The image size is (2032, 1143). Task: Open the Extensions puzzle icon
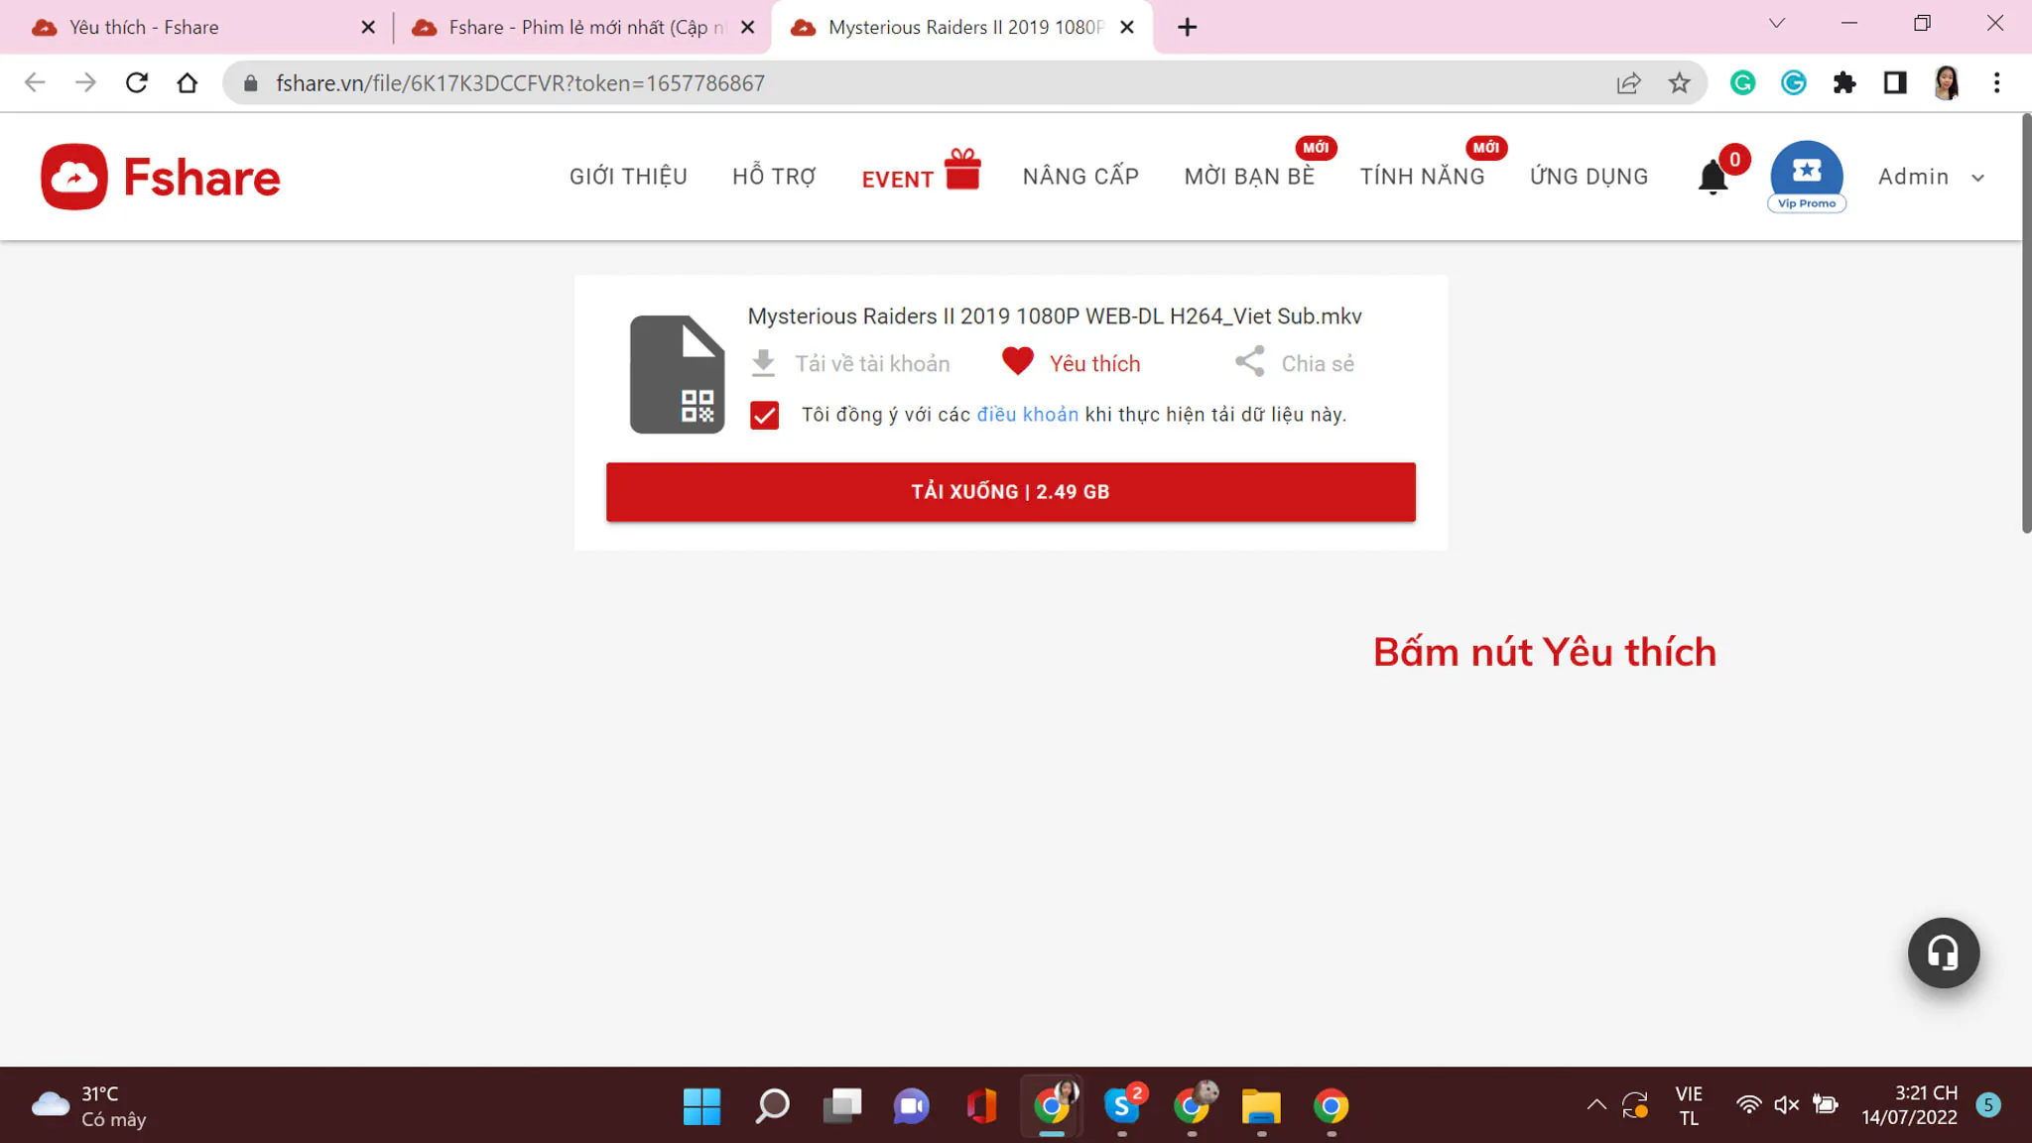coord(1844,83)
